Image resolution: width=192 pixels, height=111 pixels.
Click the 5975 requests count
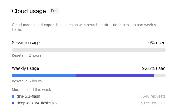[x=153, y=103]
